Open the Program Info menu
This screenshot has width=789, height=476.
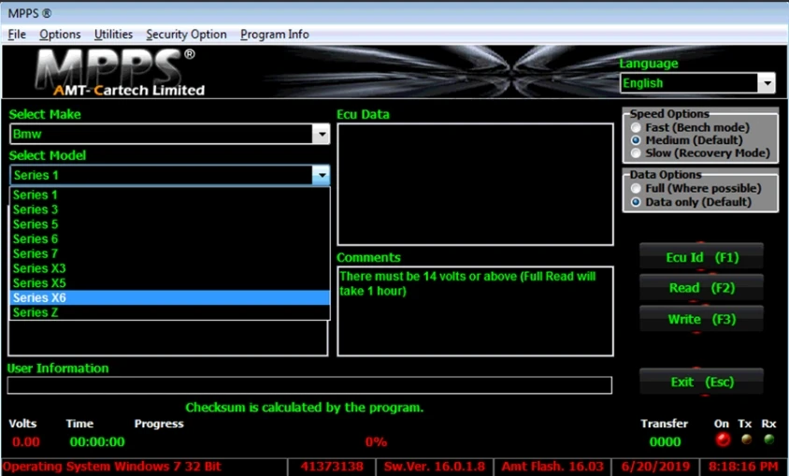(x=274, y=35)
